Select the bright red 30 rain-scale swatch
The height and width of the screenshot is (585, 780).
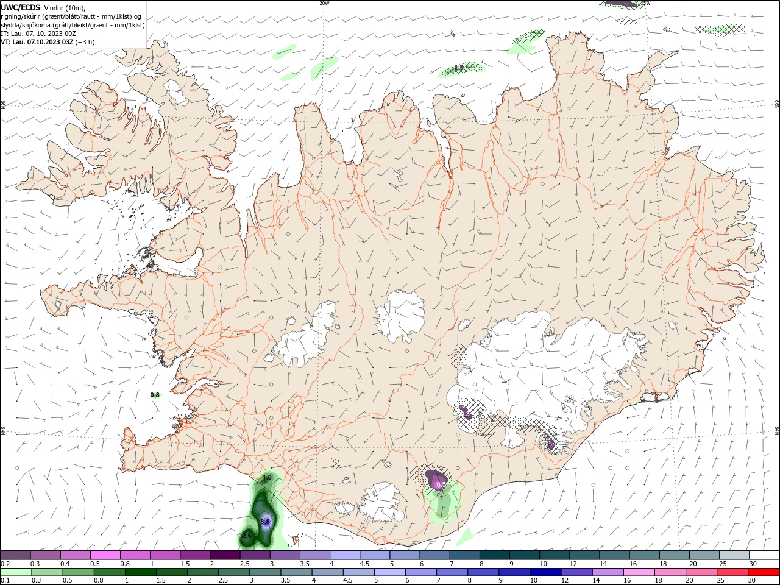click(764, 572)
